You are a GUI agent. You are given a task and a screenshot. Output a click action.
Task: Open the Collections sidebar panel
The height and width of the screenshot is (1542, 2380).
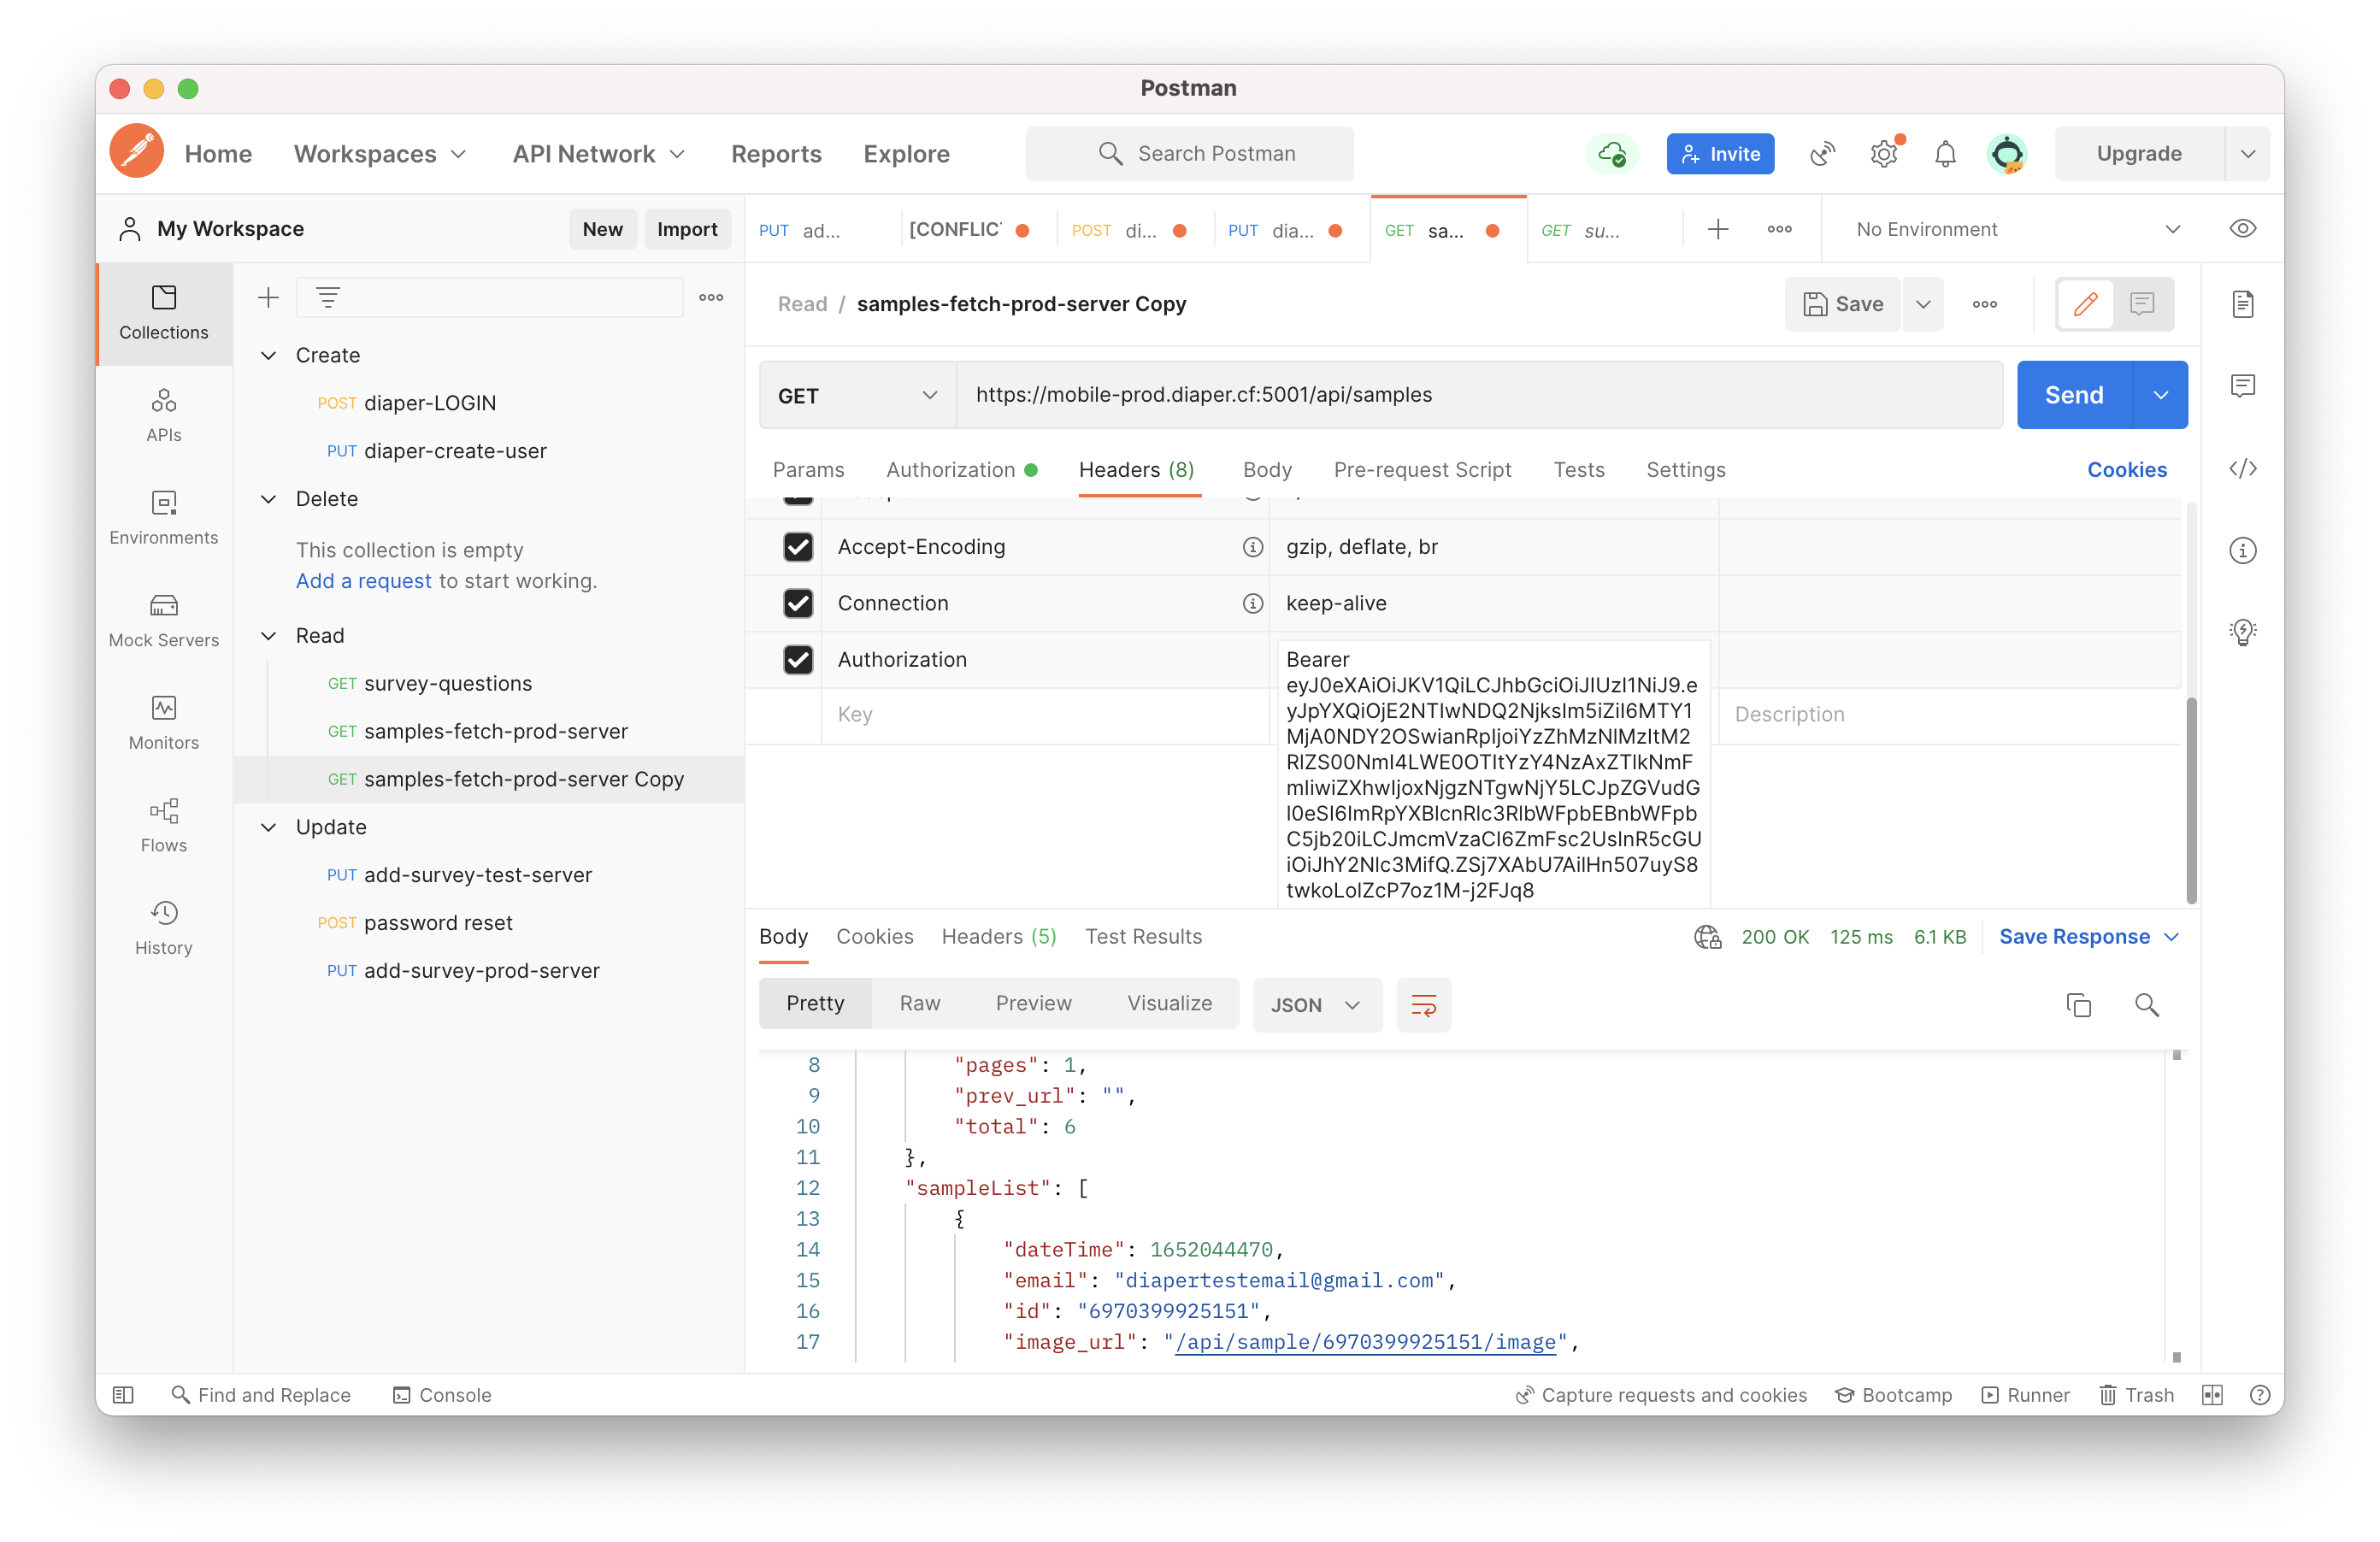tap(164, 313)
